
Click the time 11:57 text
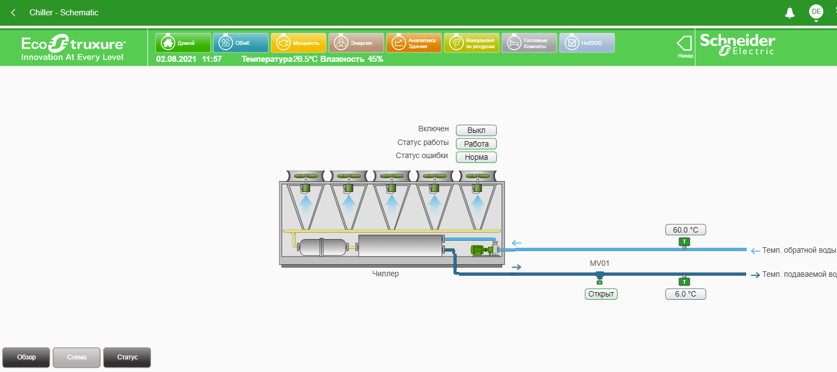point(212,59)
